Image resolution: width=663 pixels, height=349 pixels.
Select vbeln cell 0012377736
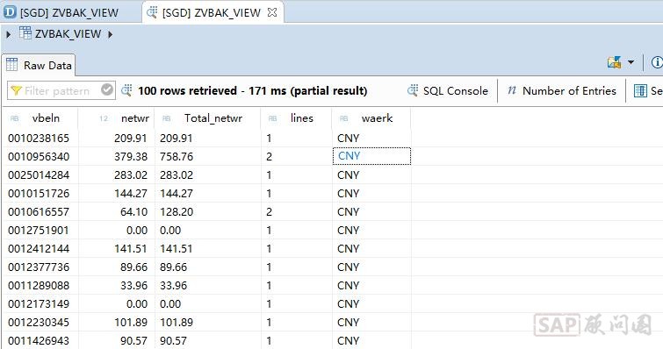coord(39,267)
